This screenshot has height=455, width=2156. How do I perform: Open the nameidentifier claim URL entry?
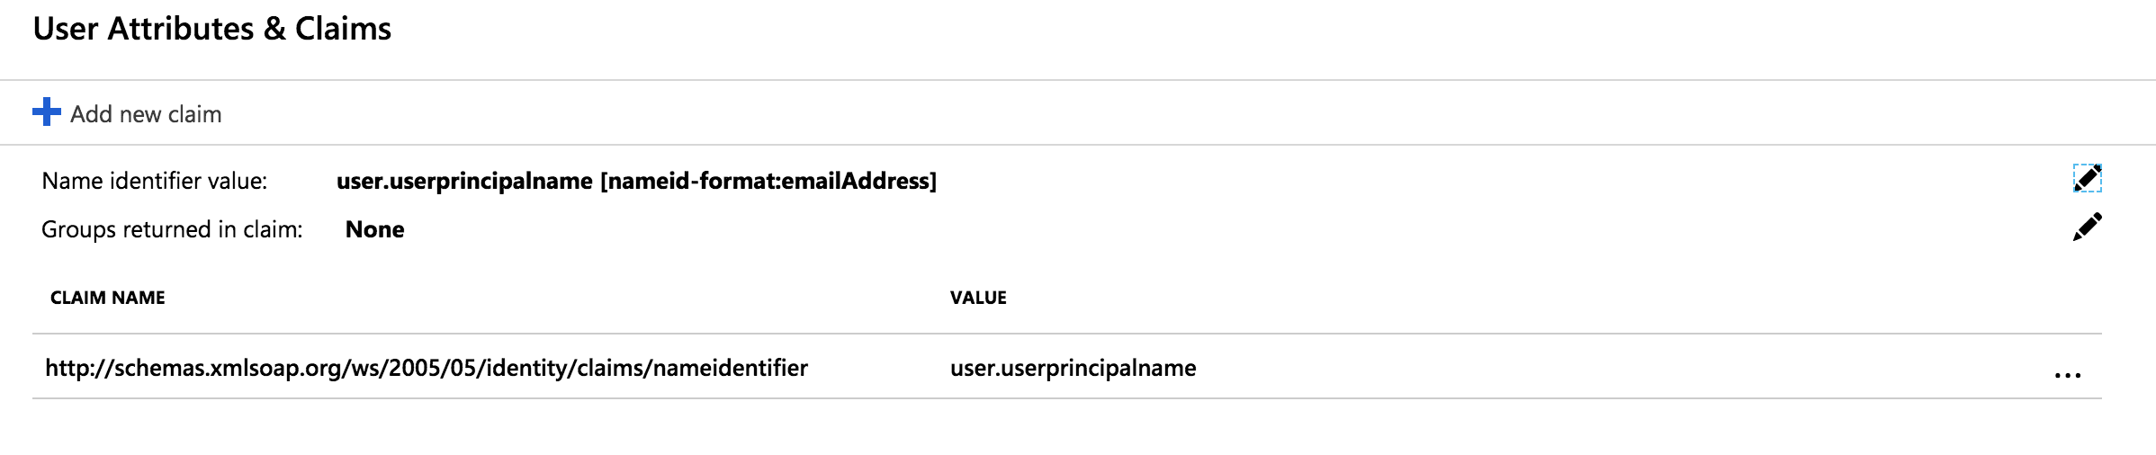[427, 368]
